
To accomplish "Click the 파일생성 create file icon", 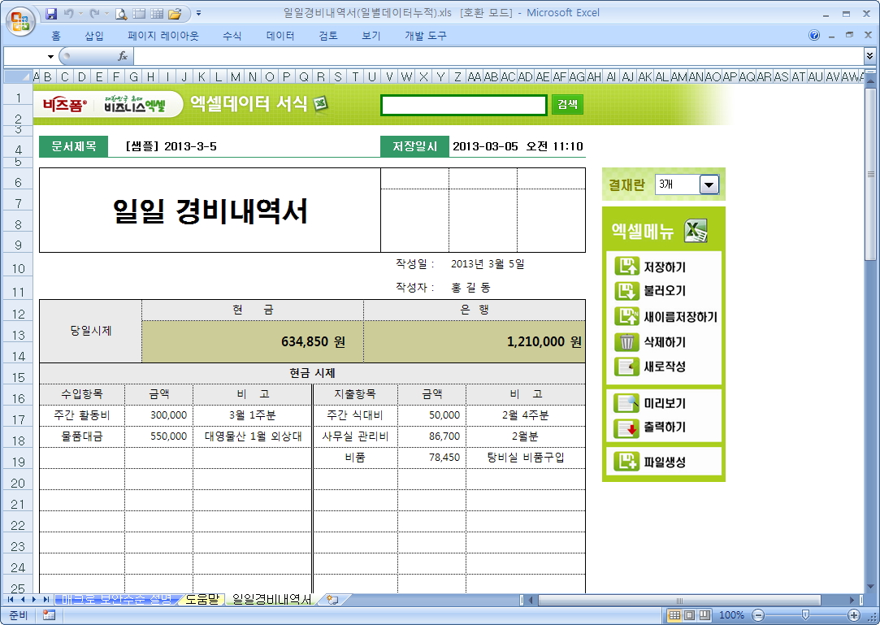I will click(626, 462).
